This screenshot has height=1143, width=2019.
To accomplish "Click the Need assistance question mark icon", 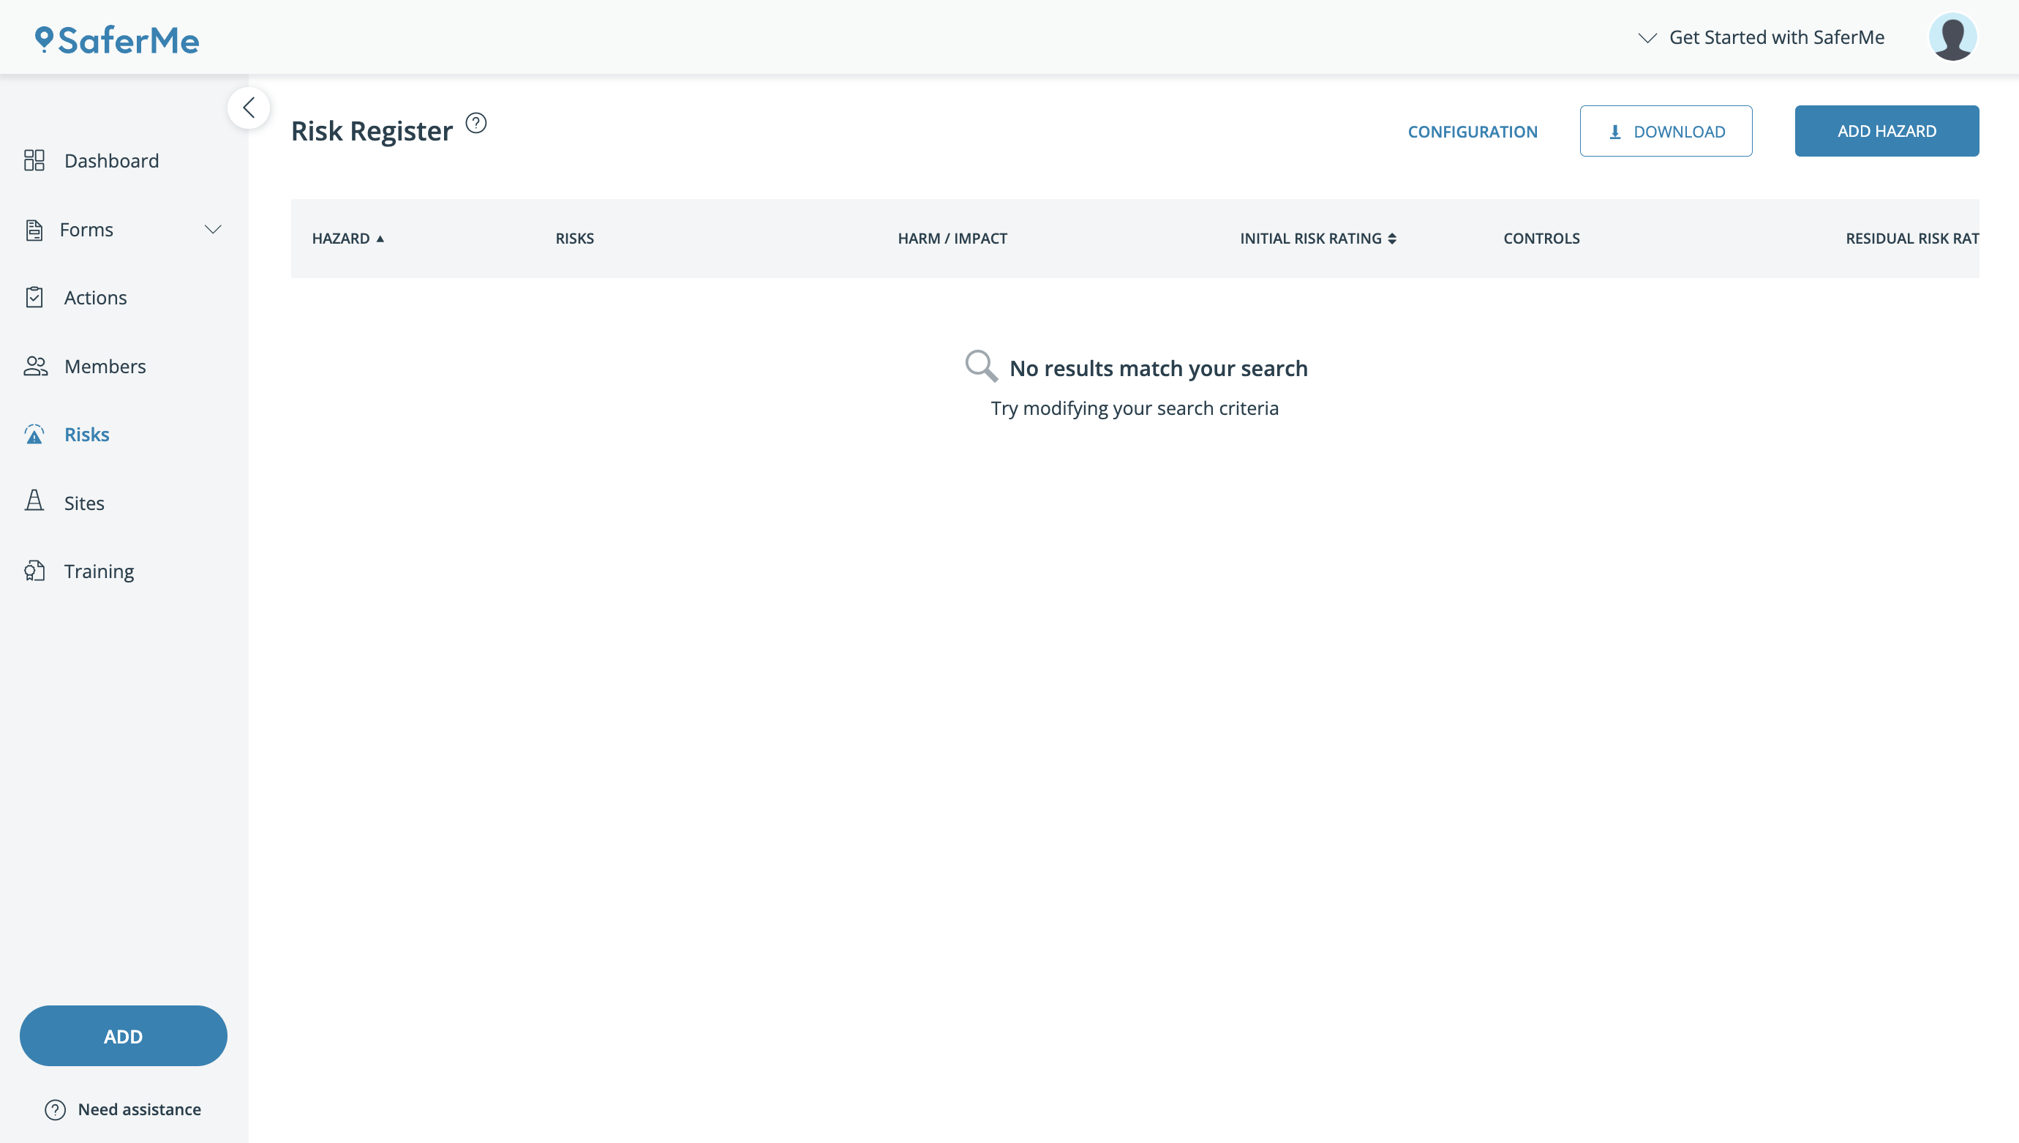I will [x=54, y=1109].
